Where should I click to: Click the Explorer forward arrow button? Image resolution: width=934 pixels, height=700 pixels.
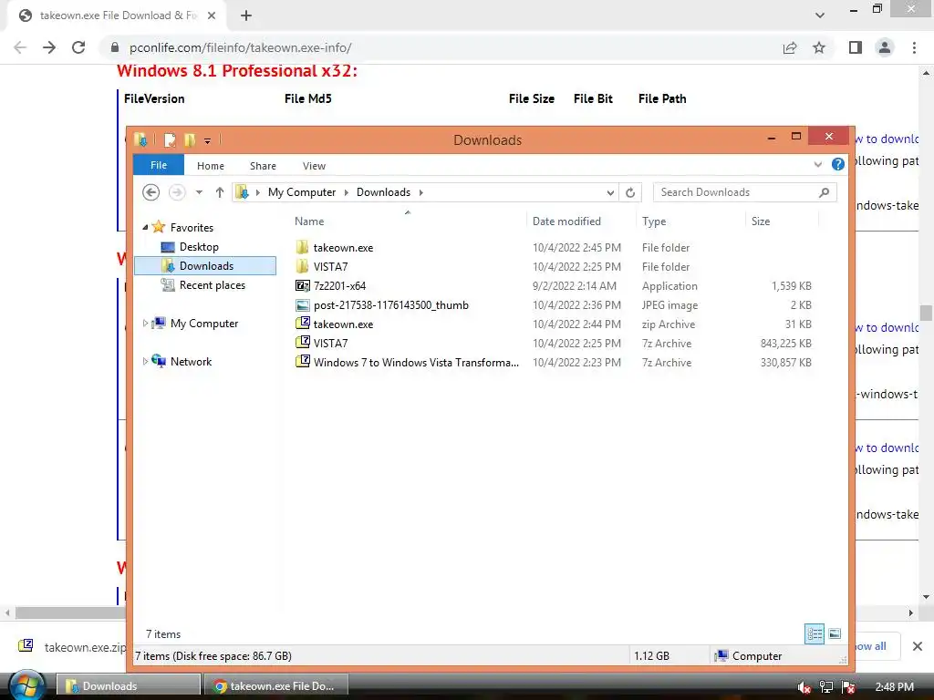coord(177,192)
